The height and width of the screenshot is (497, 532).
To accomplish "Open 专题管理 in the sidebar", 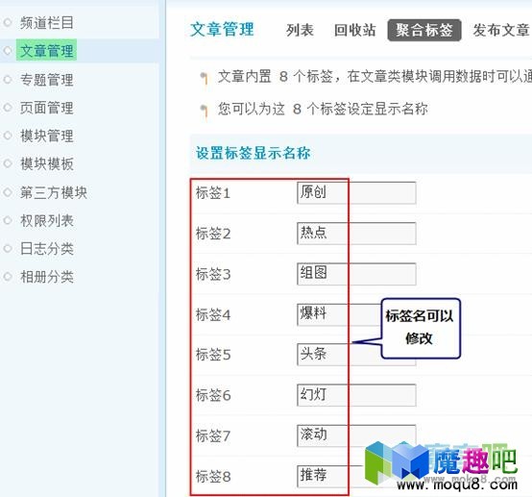I will click(x=46, y=80).
